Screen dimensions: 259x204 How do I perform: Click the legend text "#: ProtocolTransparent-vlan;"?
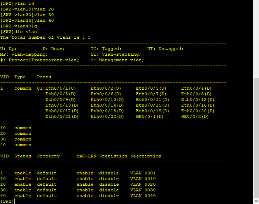coord(40,60)
